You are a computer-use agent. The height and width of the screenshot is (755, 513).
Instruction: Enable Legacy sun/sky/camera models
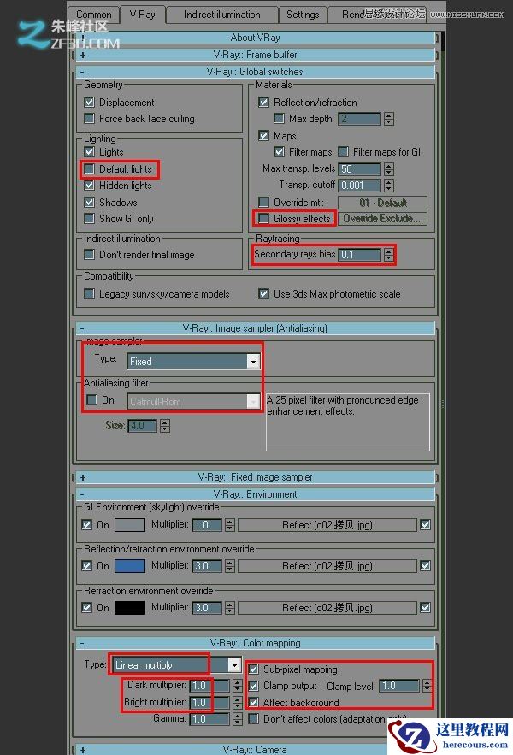pyautogui.click(x=89, y=294)
